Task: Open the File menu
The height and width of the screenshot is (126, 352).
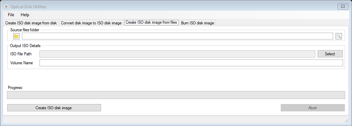Action: (11, 15)
